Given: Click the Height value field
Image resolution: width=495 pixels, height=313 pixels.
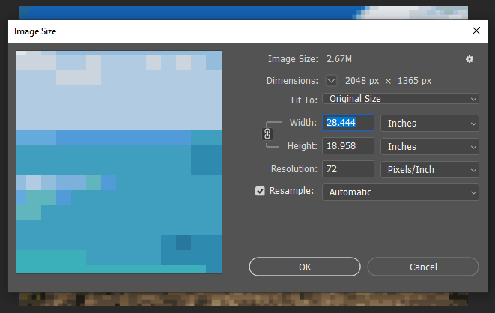Looking at the screenshot, I should pyautogui.click(x=347, y=146).
